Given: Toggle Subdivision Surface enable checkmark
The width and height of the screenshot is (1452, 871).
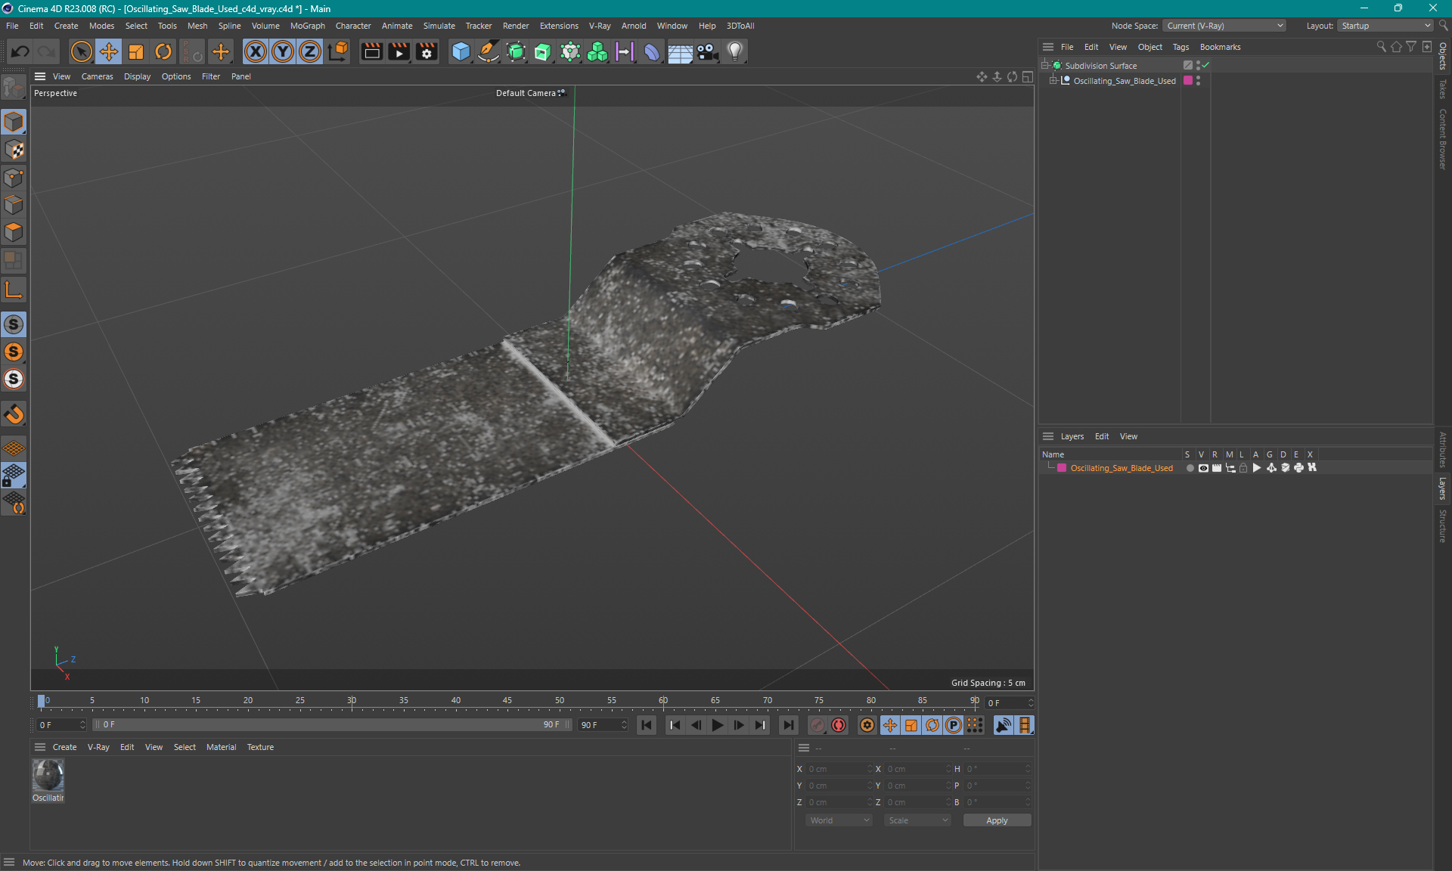Looking at the screenshot, I should point(1206,66).
